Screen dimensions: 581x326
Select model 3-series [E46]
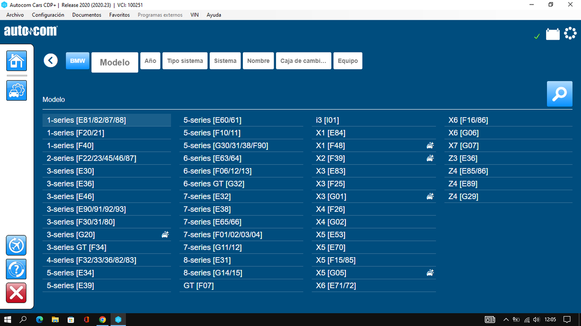tap(107, 197)
